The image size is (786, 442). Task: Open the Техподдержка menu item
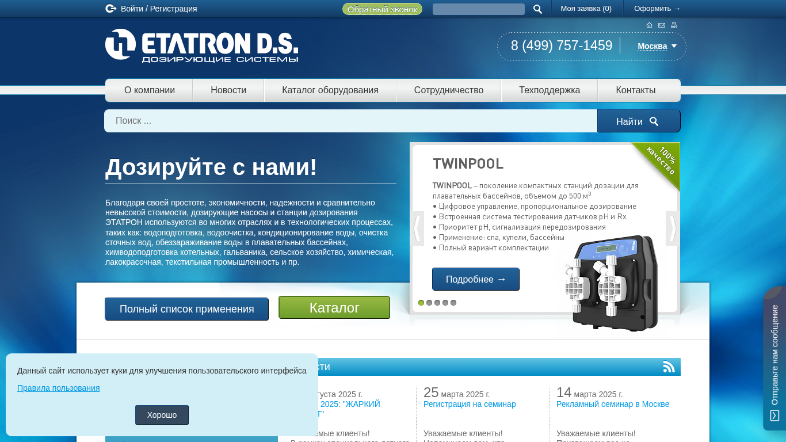coord(550,90)
